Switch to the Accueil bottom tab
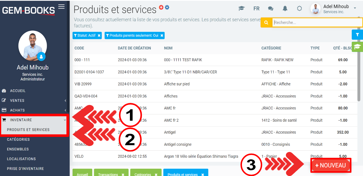The width and height of the screenshot is (363, 176). [x=82, y=174]
